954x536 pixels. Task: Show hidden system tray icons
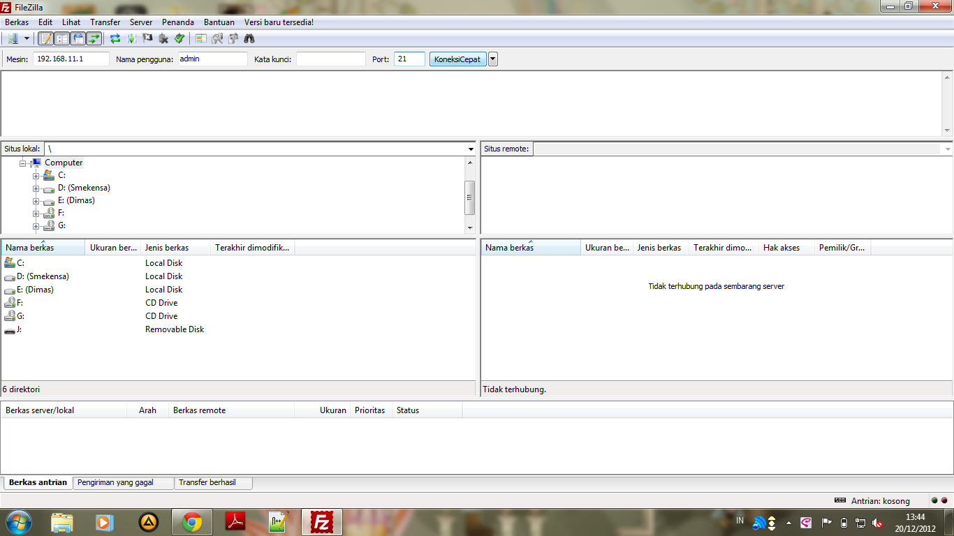[788, 523]
